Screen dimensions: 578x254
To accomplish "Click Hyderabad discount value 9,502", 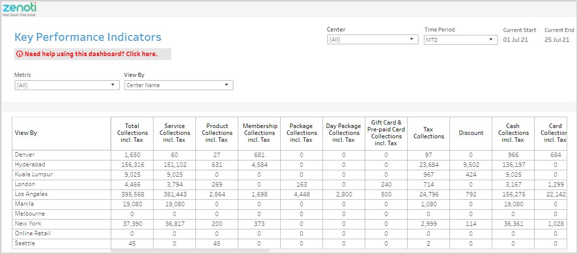I will 471,165.
